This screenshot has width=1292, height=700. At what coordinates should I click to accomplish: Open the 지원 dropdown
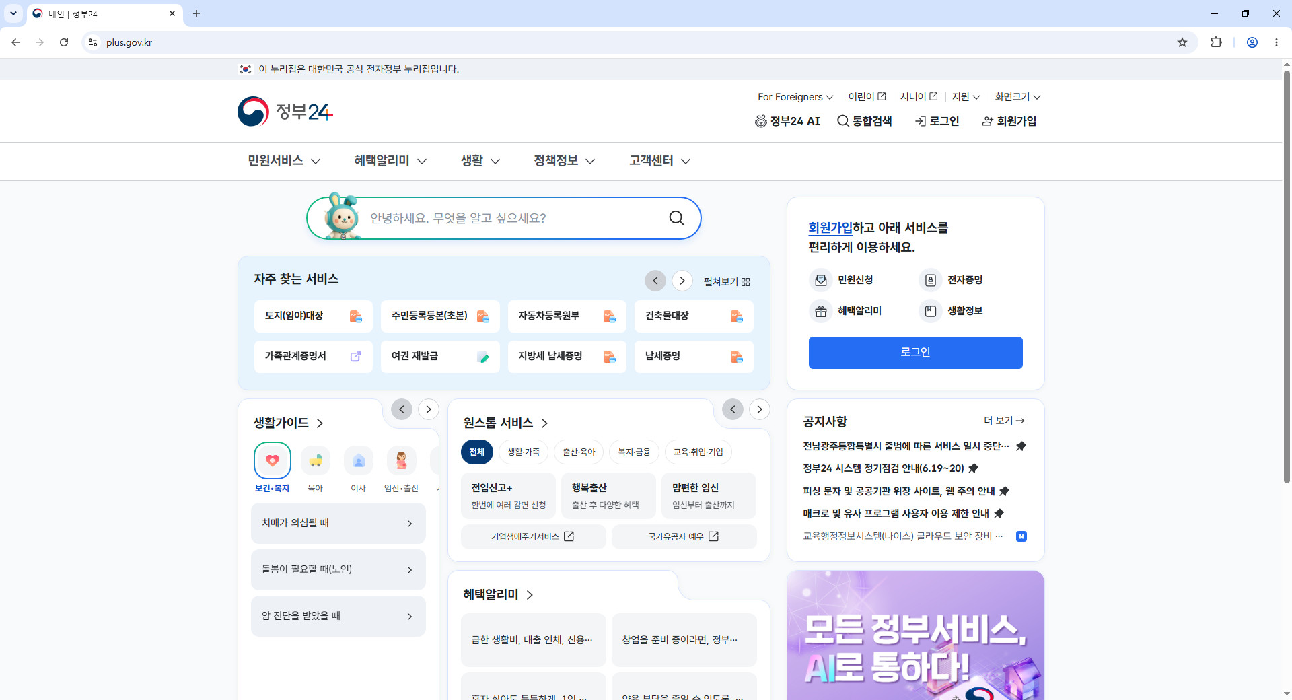pyautogui.click(x=966, y=97)
